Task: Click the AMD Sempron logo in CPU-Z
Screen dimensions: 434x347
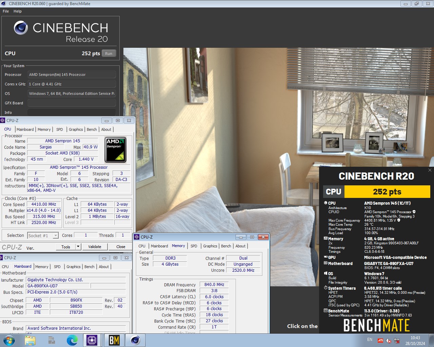Action: (x=116, y=150)
